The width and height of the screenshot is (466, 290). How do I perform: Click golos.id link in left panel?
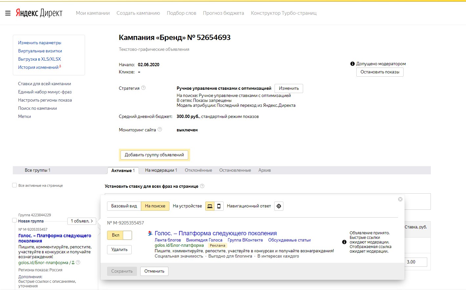43,262
